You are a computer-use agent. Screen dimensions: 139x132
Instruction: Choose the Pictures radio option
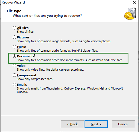pos(14,37)
